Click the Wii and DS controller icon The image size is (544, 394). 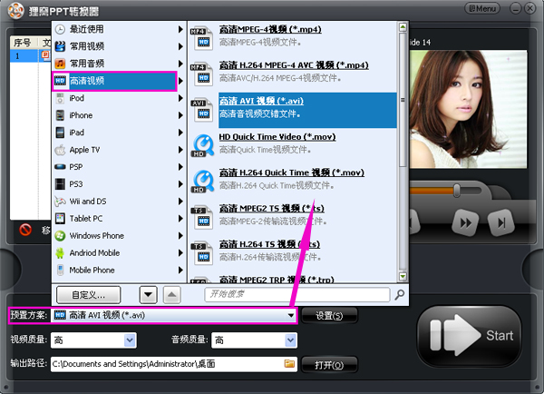click(60, 202)
